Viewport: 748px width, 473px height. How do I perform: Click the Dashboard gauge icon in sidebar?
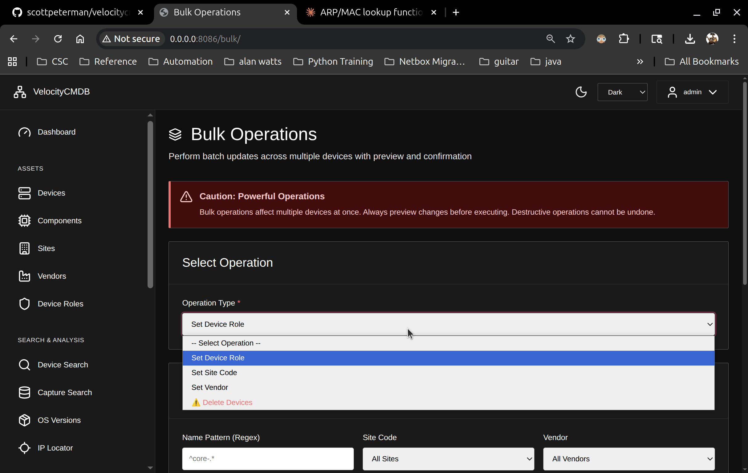click(x=24, y=132)
